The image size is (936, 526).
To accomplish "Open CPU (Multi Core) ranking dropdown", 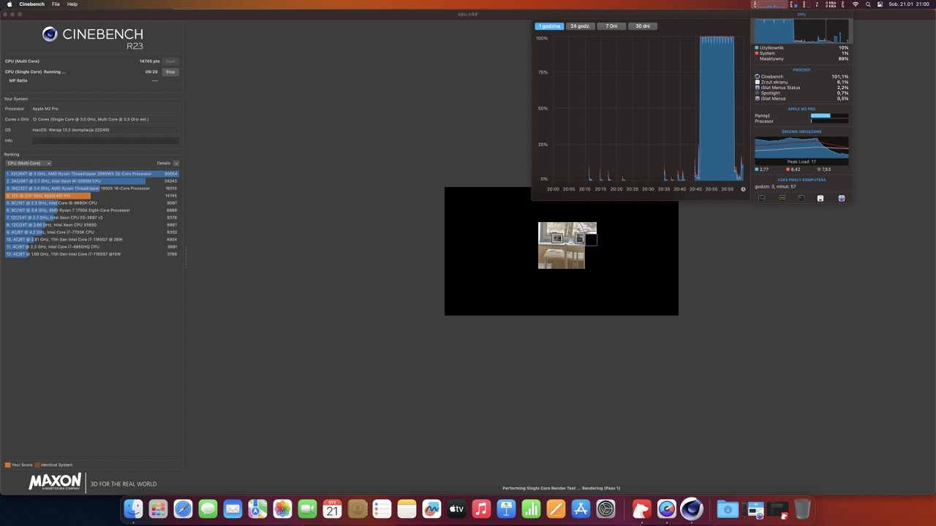I will click(29, 163).
